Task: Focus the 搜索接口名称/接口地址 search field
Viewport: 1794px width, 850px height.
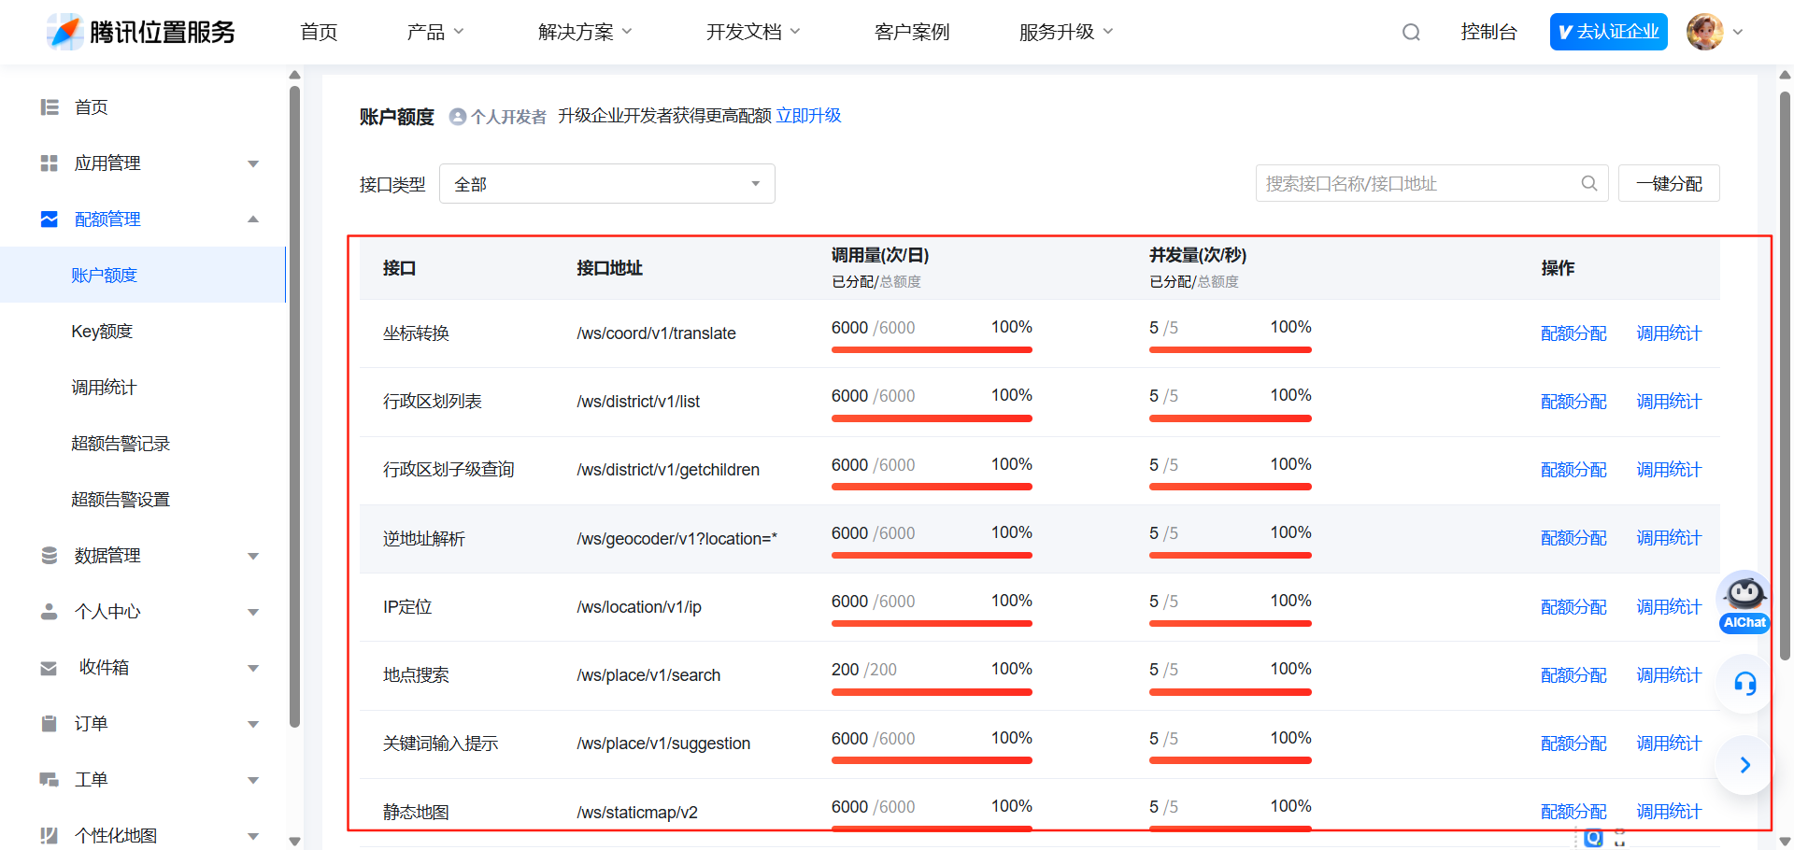Action: pyautogui.click(x=1431, y=183)
